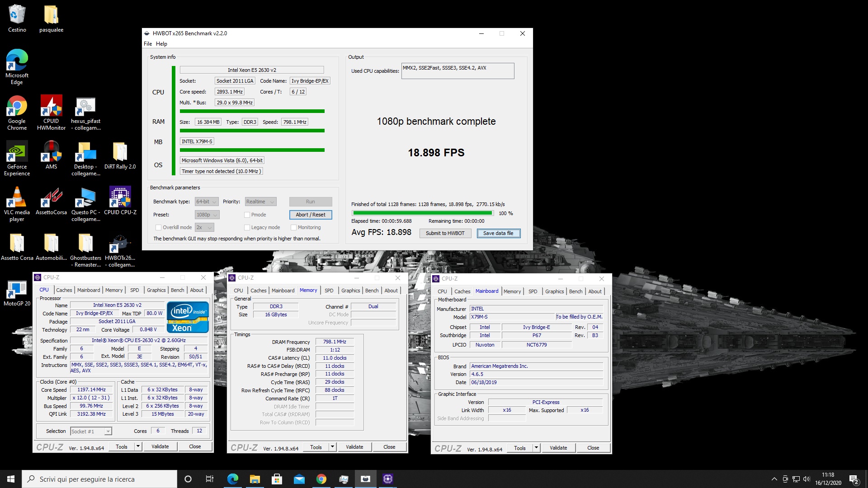Viewport: 868px width, 488px height.
Task: Open Task View in taskbar
Action: [210, 479]
